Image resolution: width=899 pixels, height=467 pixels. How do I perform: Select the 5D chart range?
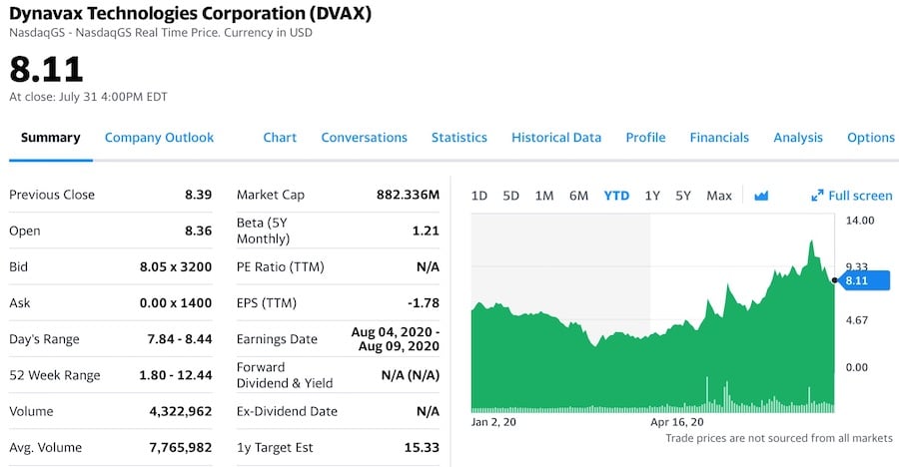coord(510,196)
